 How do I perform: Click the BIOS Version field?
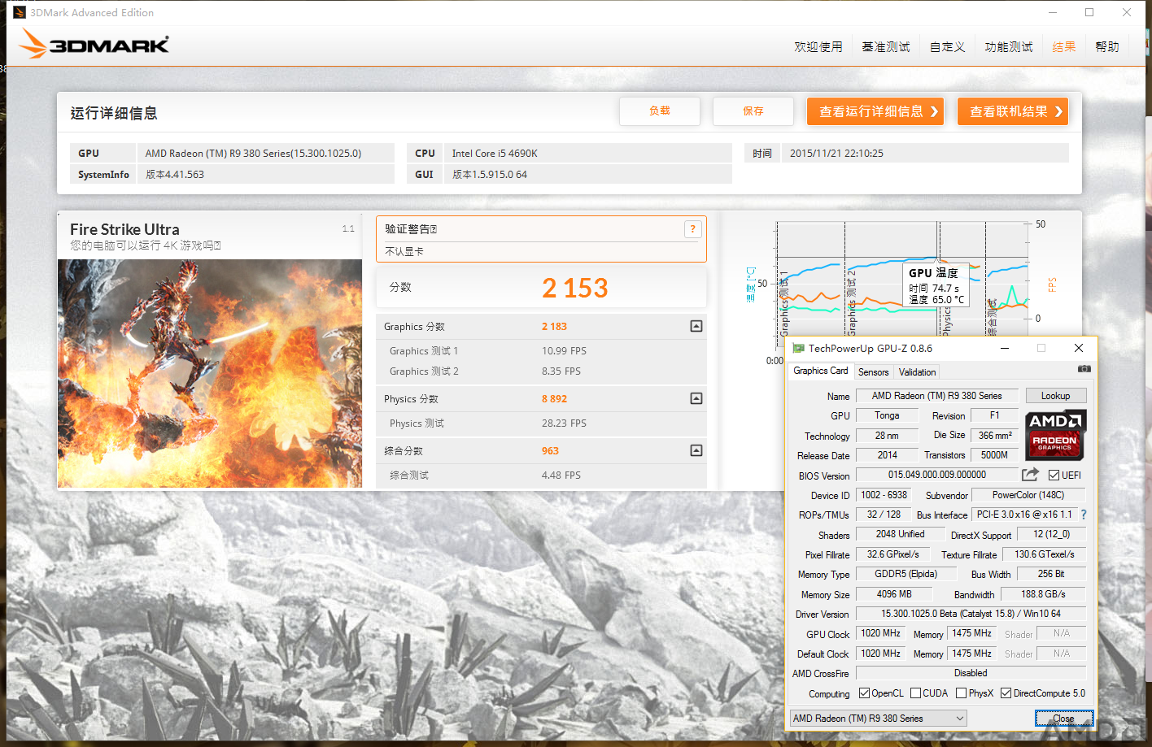tap(936, 475)
